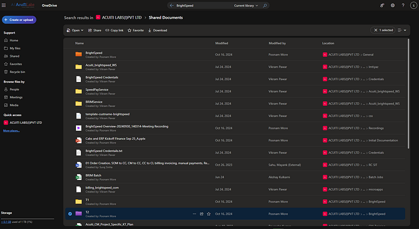This screenshot has height=229, width=419.
Task: Click the more actions icon in T2 row
Action: 195,214
